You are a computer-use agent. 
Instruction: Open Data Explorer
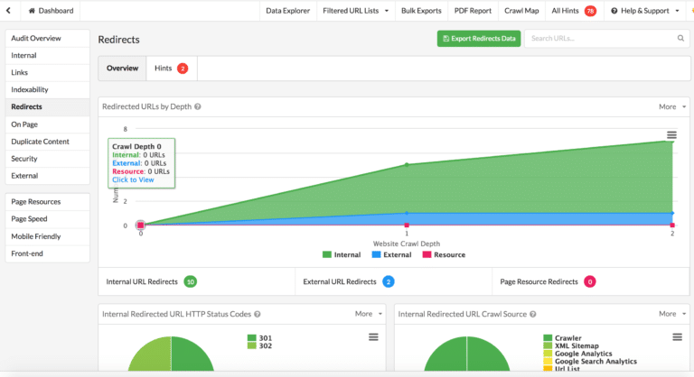287,11
